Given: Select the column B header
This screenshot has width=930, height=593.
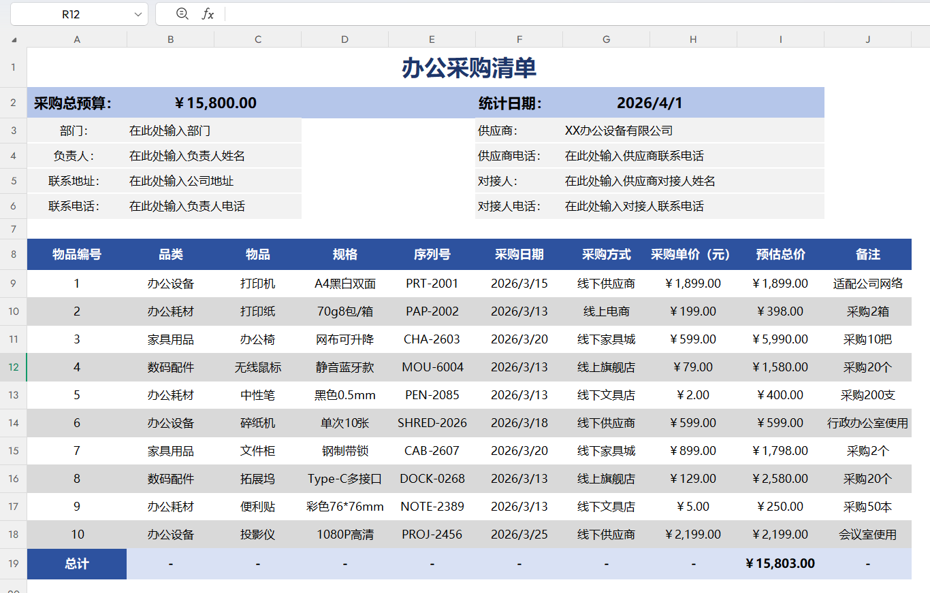Looking at the screenshot, I should click(170, 39).
